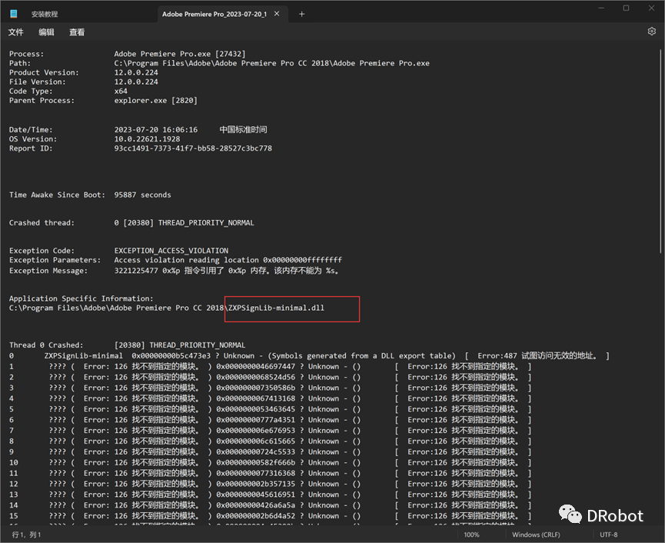This screenshot has width=665, height=543.
Task: Click the 100% zoom level in status bar
Action: pyautogui.click(x=471, y=535)
